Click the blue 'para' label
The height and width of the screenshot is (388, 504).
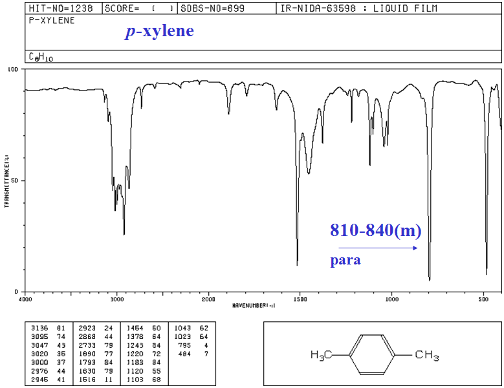click(345, 261)
